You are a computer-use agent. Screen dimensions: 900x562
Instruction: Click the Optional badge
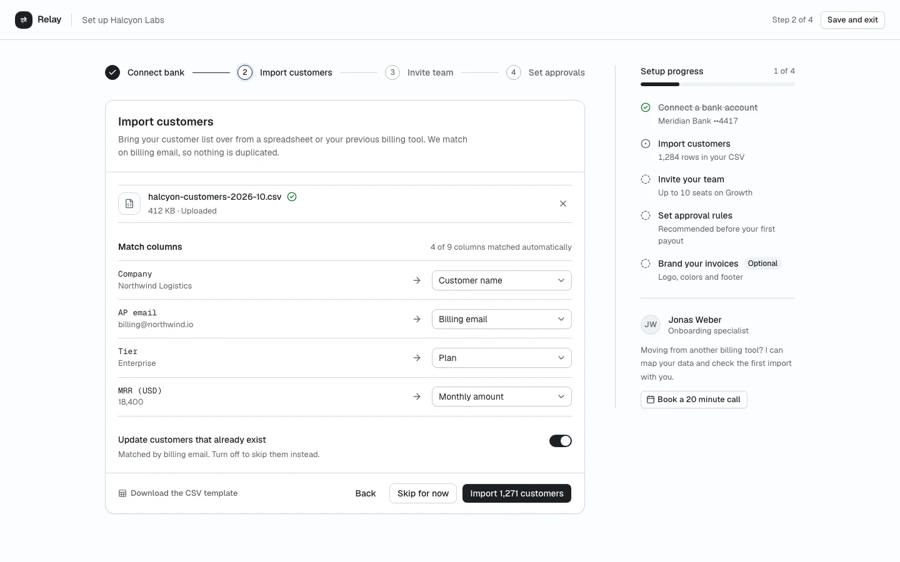pyautogui.click(x=762, y=264)
